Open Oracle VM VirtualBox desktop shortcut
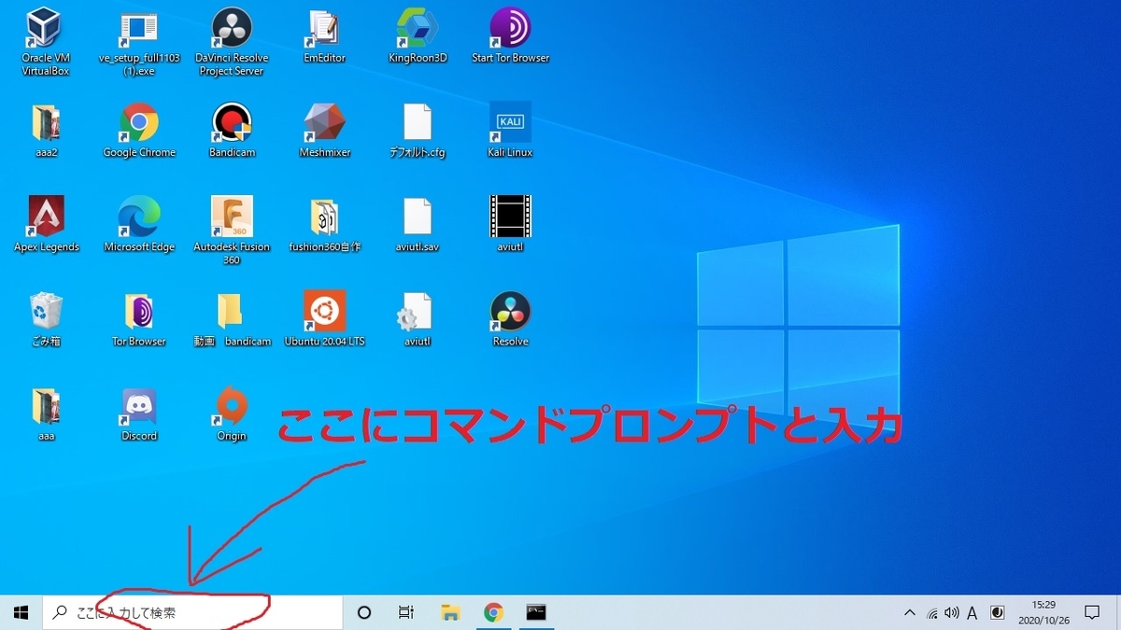Screen dimensions: 1121x630 [46, 42]
